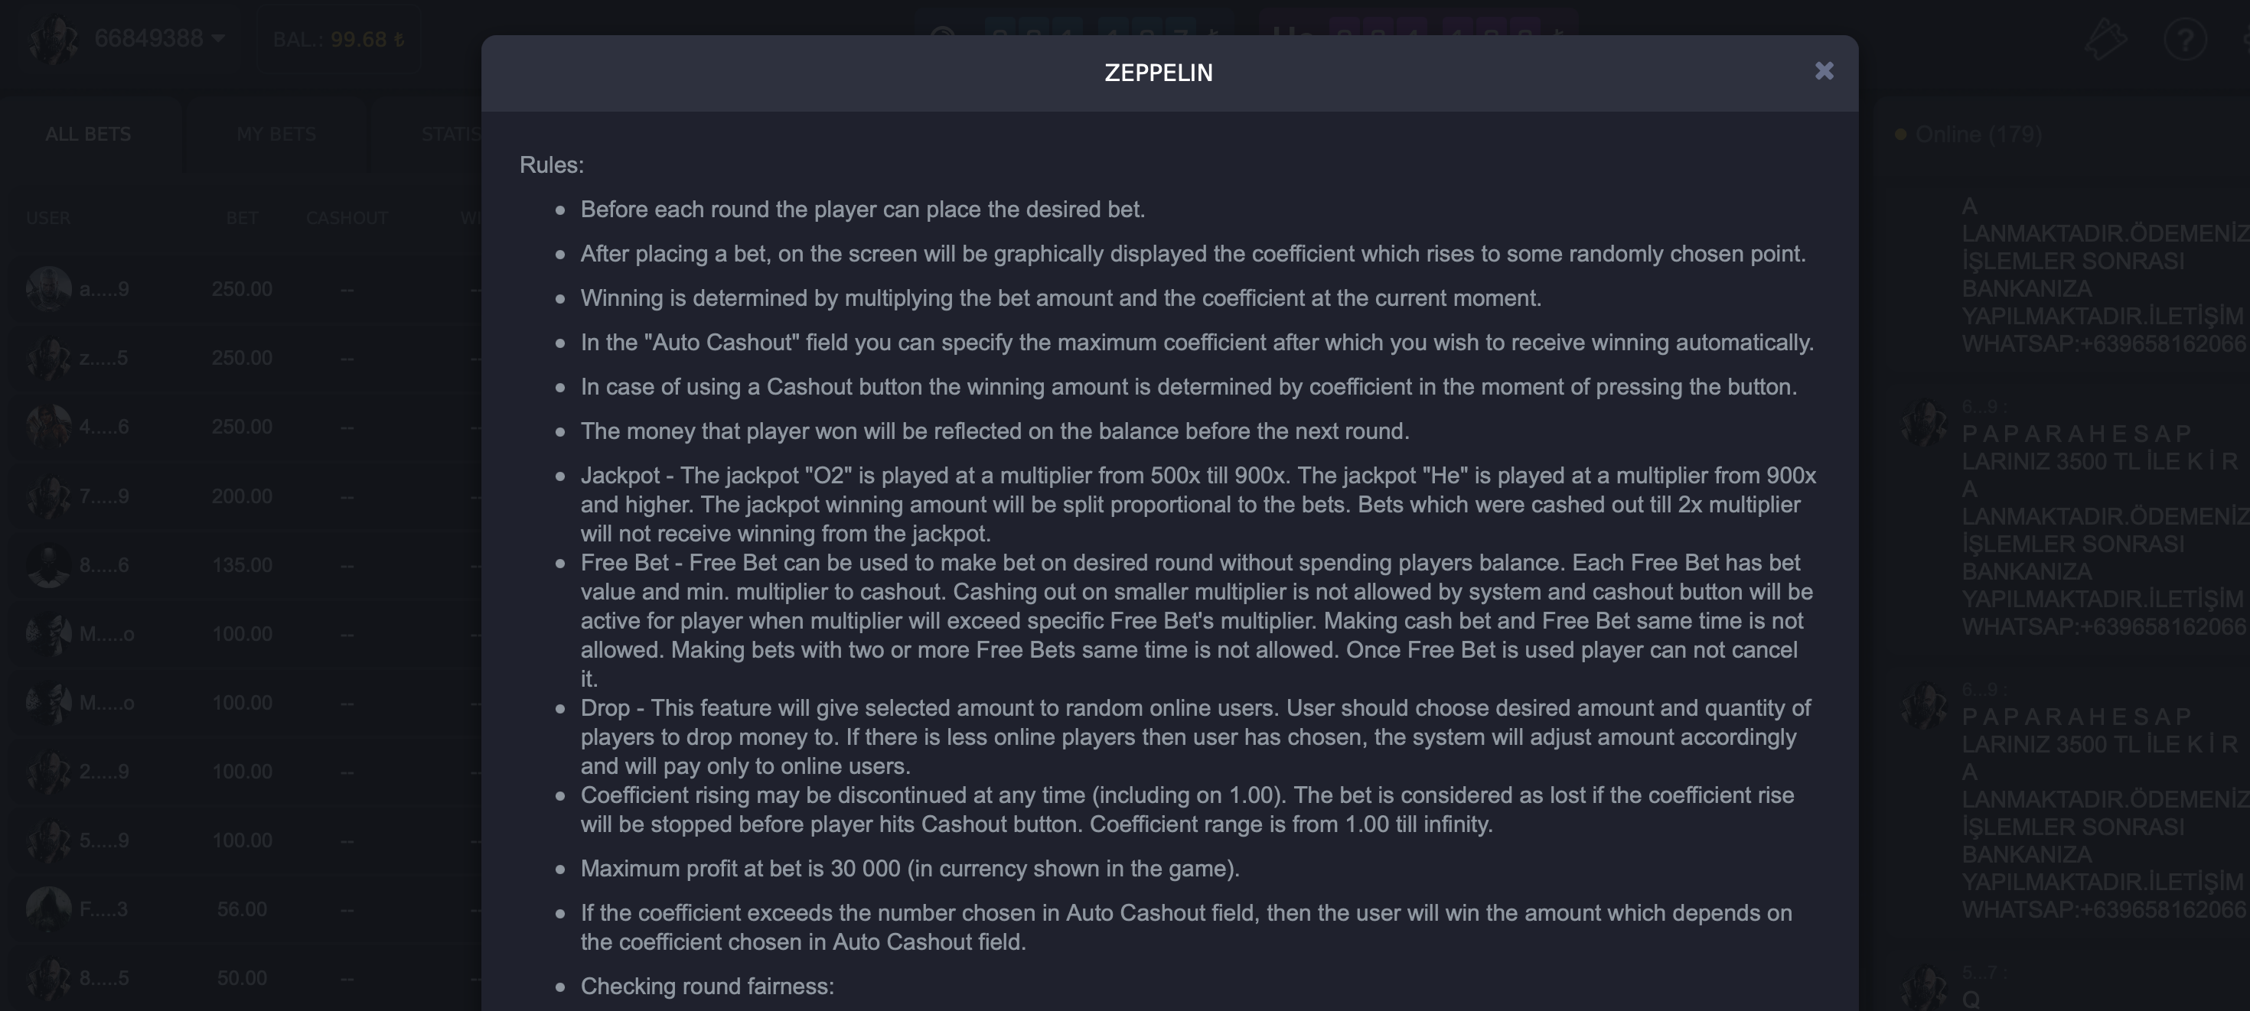
Task: Click avatar of user z.....5
Action: [49, 358]
